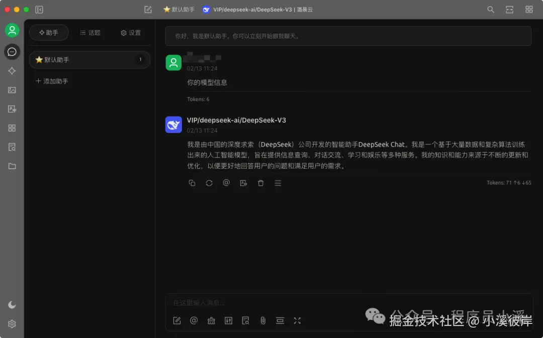This screenshot has height=338, width=543.
Task: Open the mini apps grid in the sidebar
Action: tap(12, 128)
